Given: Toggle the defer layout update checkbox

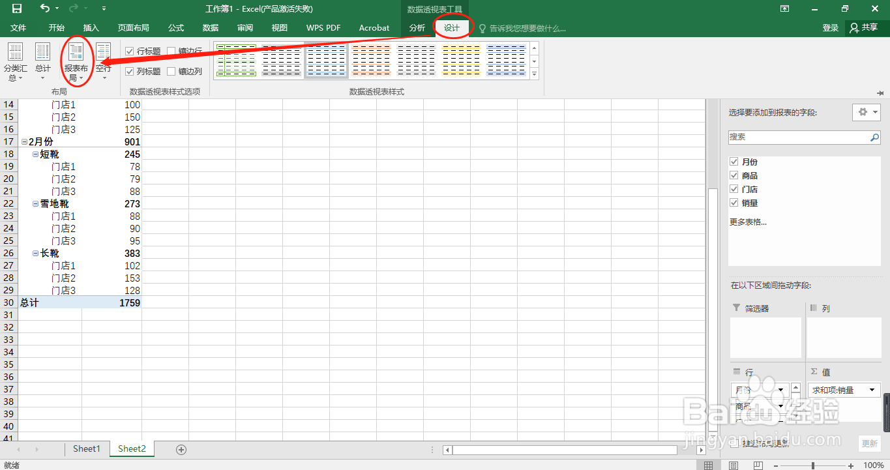Looking at the screenshot, I should (734, 443).
